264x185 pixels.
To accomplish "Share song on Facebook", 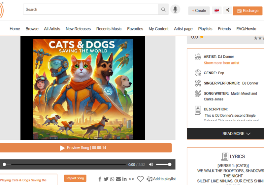I will (100, 179).
